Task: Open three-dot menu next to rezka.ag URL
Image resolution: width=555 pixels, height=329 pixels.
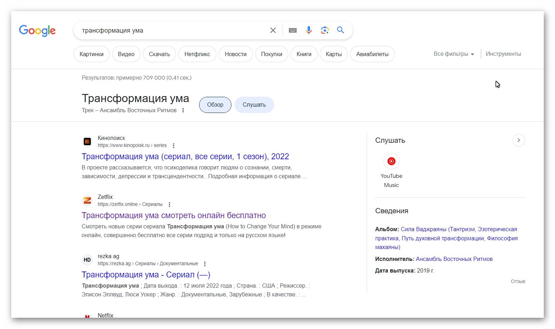Action: (x=205, y=264)
